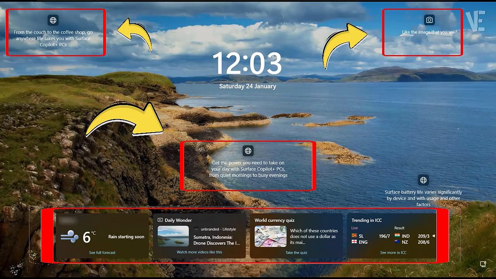Click the video icon beside Daily Wonder
Image resolution: width=496 pixels, height=279 pixels.
(160, 220)
